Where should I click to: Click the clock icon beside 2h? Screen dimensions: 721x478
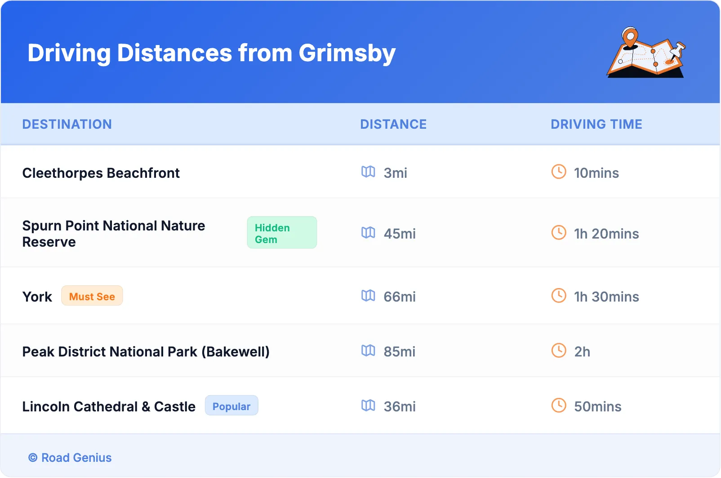click(559, 350)
